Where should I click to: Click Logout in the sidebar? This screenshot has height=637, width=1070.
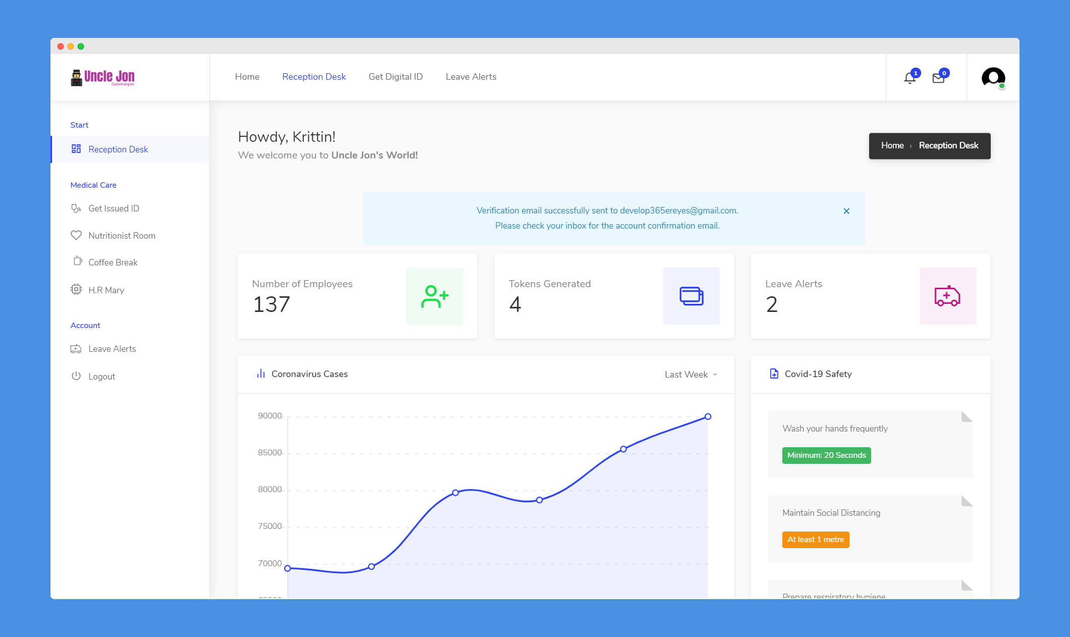pos(101,377)
